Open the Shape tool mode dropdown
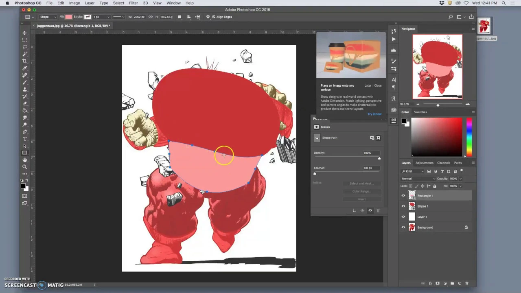The width and height of the screenshot is (521, 293). tap(48, 17)
